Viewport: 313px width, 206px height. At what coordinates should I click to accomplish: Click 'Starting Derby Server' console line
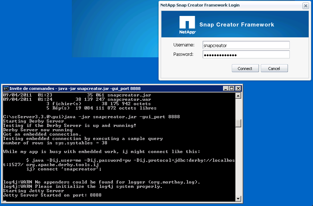click(x=33, y=121)
